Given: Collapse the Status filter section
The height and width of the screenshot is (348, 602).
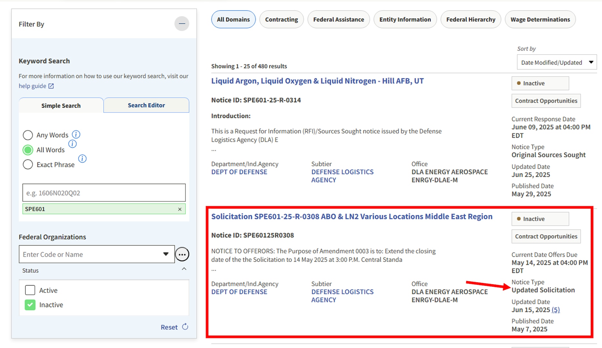Looking at the screenshot, I should coord(184,269).
